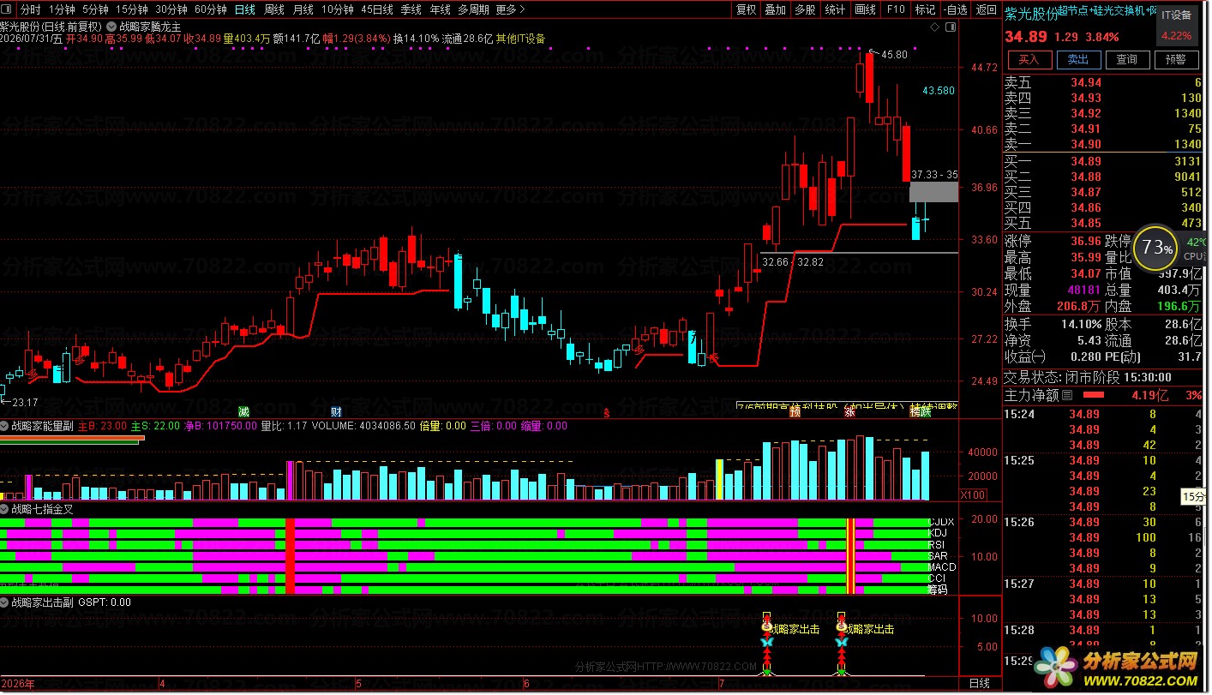Click the 榜跌 marker below the chart
This screenshot has height=695, width=1212.
(x=921, y=411)
